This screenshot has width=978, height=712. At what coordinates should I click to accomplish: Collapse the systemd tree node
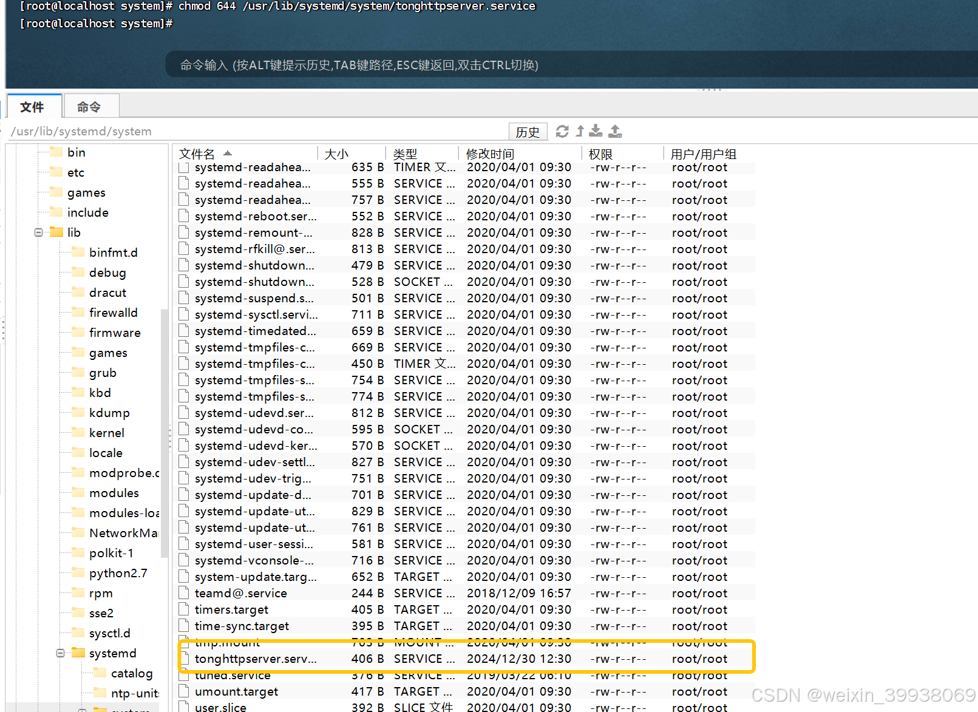[60, 653]
